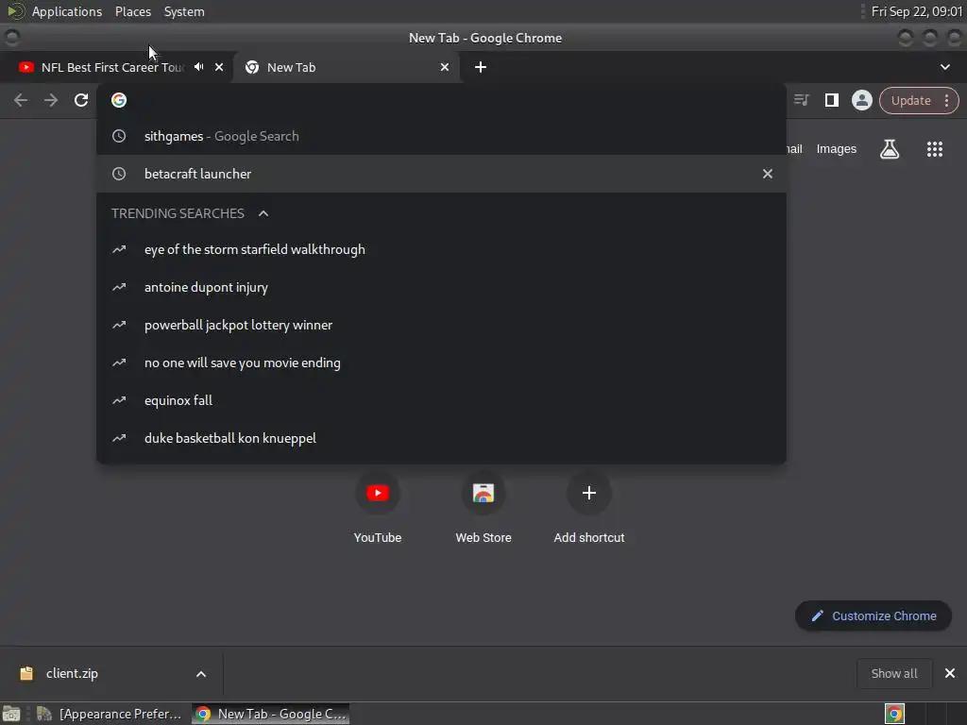
Task: Select betacraft launcher suggestion
Action: (441, 174)
